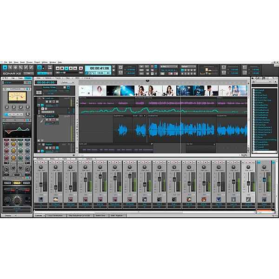
Task: Click the Amp GTR strip icon
Action: point(219,199)
